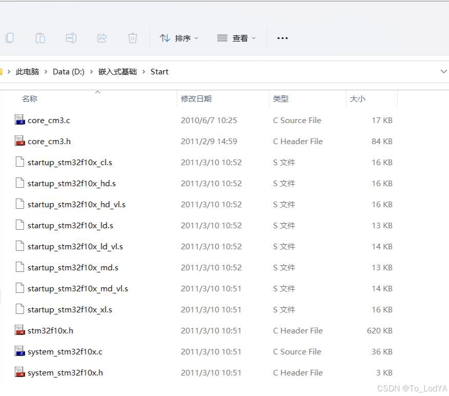Screen dimensions: 449x396
Task: Expand the chevron after Data (D:)
Action: 91,72
